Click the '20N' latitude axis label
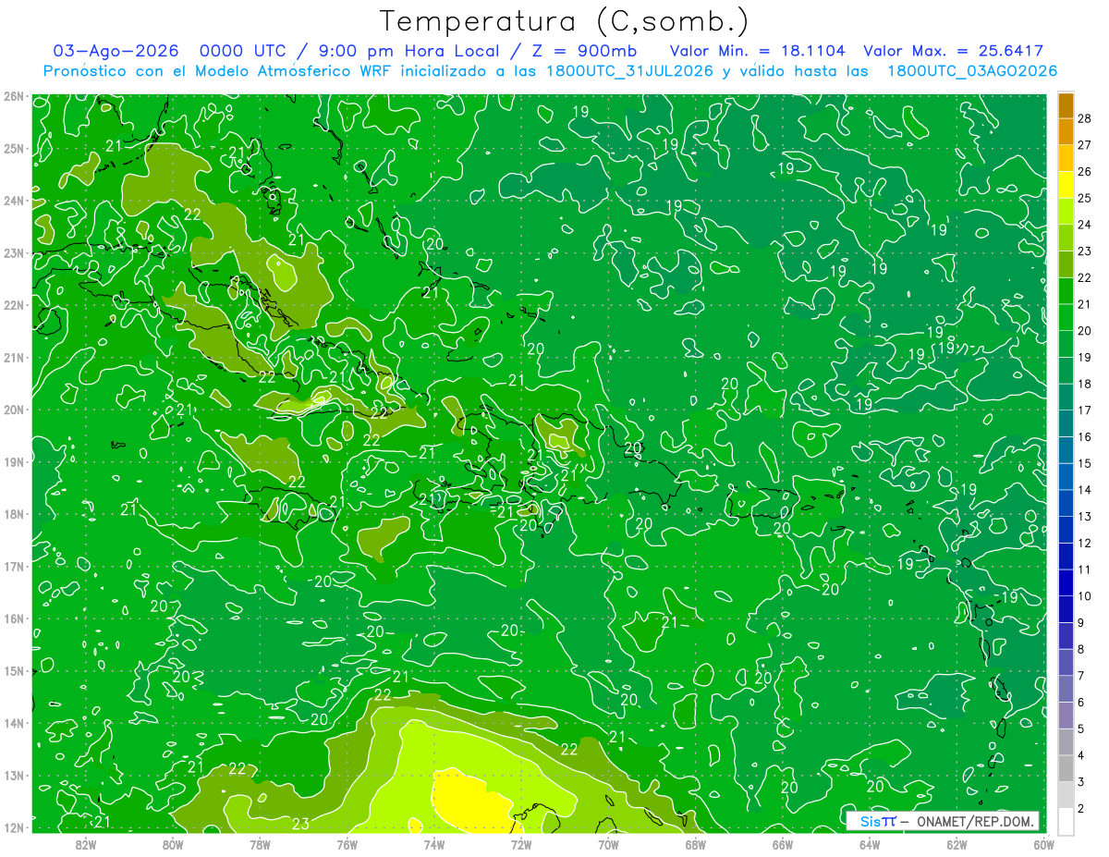The width and height of the screenshot is (1109, 857). click(14, 410)
